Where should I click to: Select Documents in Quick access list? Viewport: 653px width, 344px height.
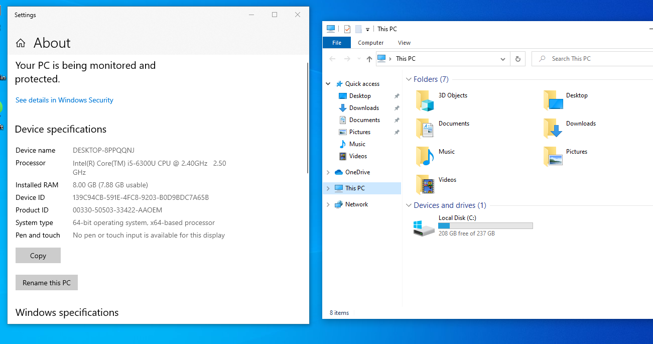pos(364,120)
